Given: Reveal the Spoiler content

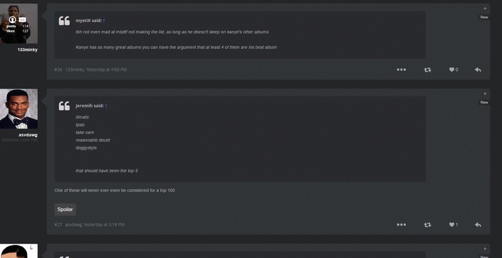Looking at the screenshot, I should pos(65,209).
